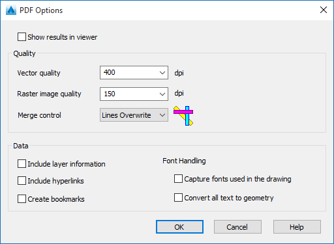334x244 pixels.
Task: Click the AutoCAD logo icon in title bar
Action: tap(11, 10)
